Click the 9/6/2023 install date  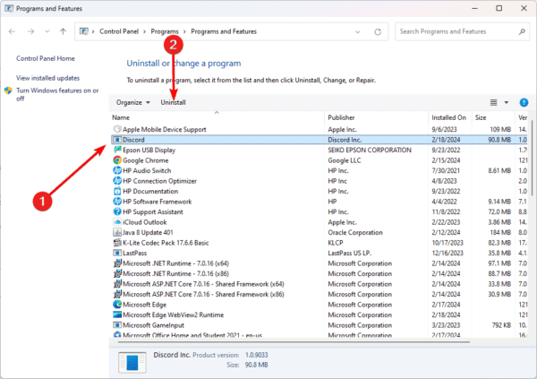click(x=444, y=129)
